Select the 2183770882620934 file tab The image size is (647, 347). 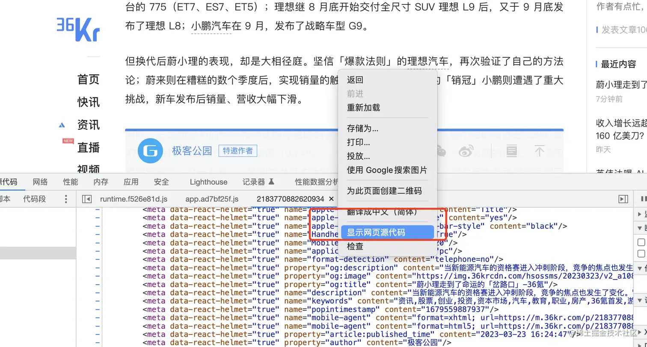click(x=290, y=199)
